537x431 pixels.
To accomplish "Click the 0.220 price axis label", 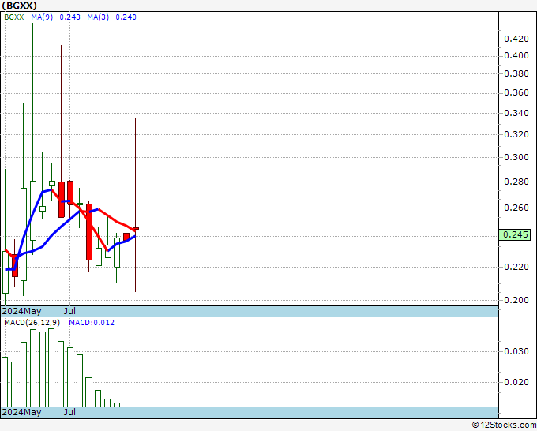I will (516, 267).
